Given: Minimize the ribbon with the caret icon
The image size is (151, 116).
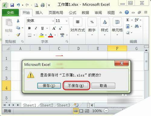Looking at the screenshot, I should pos(120,13).
